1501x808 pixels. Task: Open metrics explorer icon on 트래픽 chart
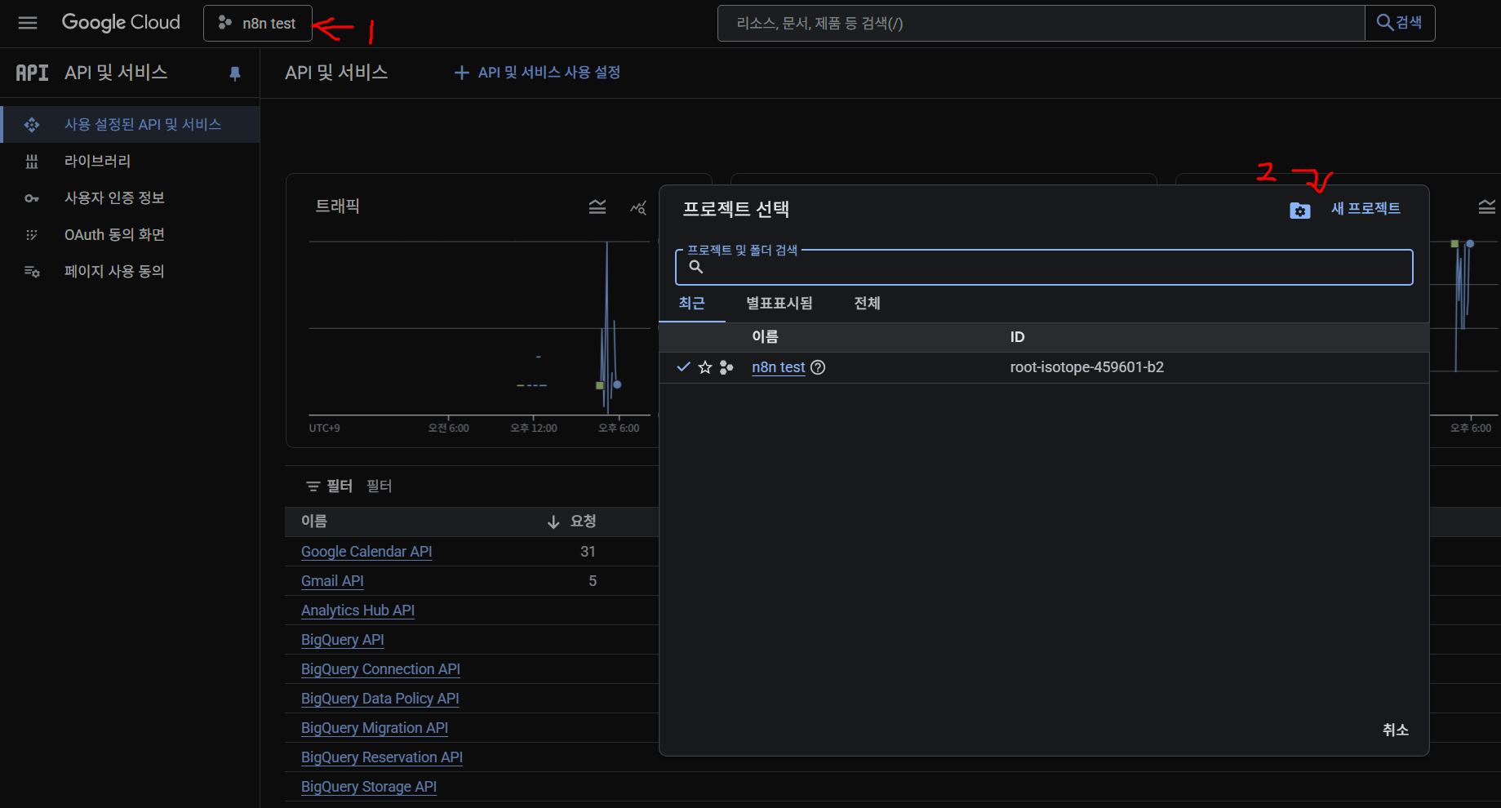[638, 207]
